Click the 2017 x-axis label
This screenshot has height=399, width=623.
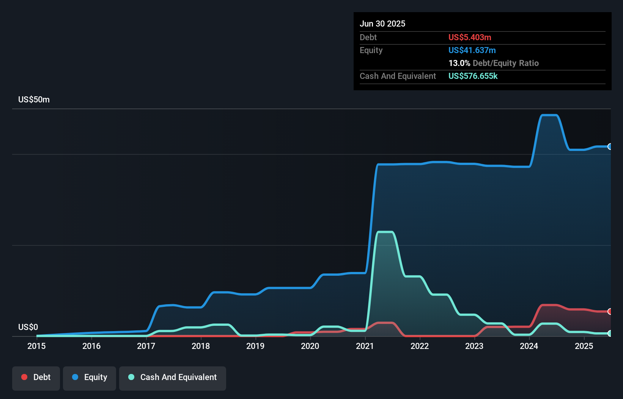pos(146,346)
